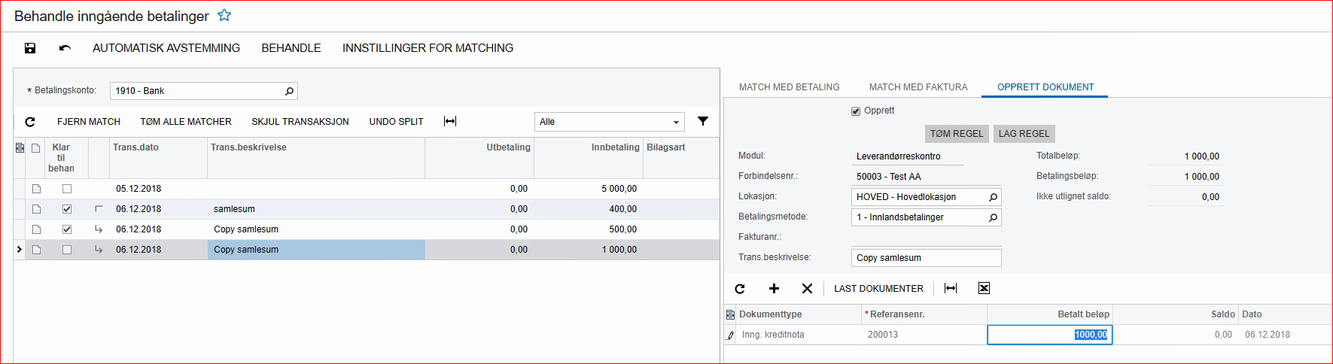Check Klar til behandling for 05.12.2018 row

67,189
